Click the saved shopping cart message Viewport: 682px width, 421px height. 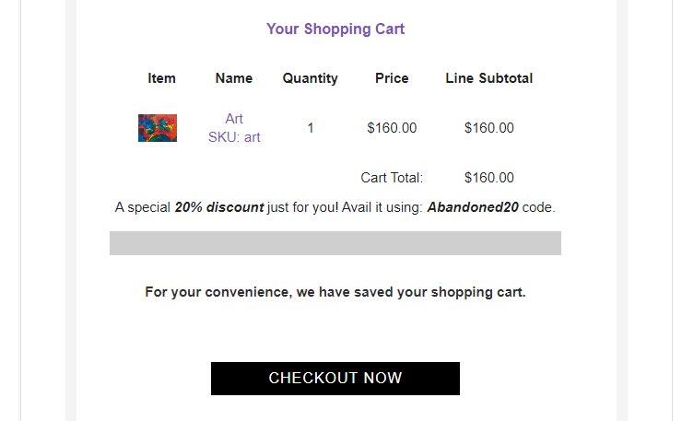click(x=335, y=292)
